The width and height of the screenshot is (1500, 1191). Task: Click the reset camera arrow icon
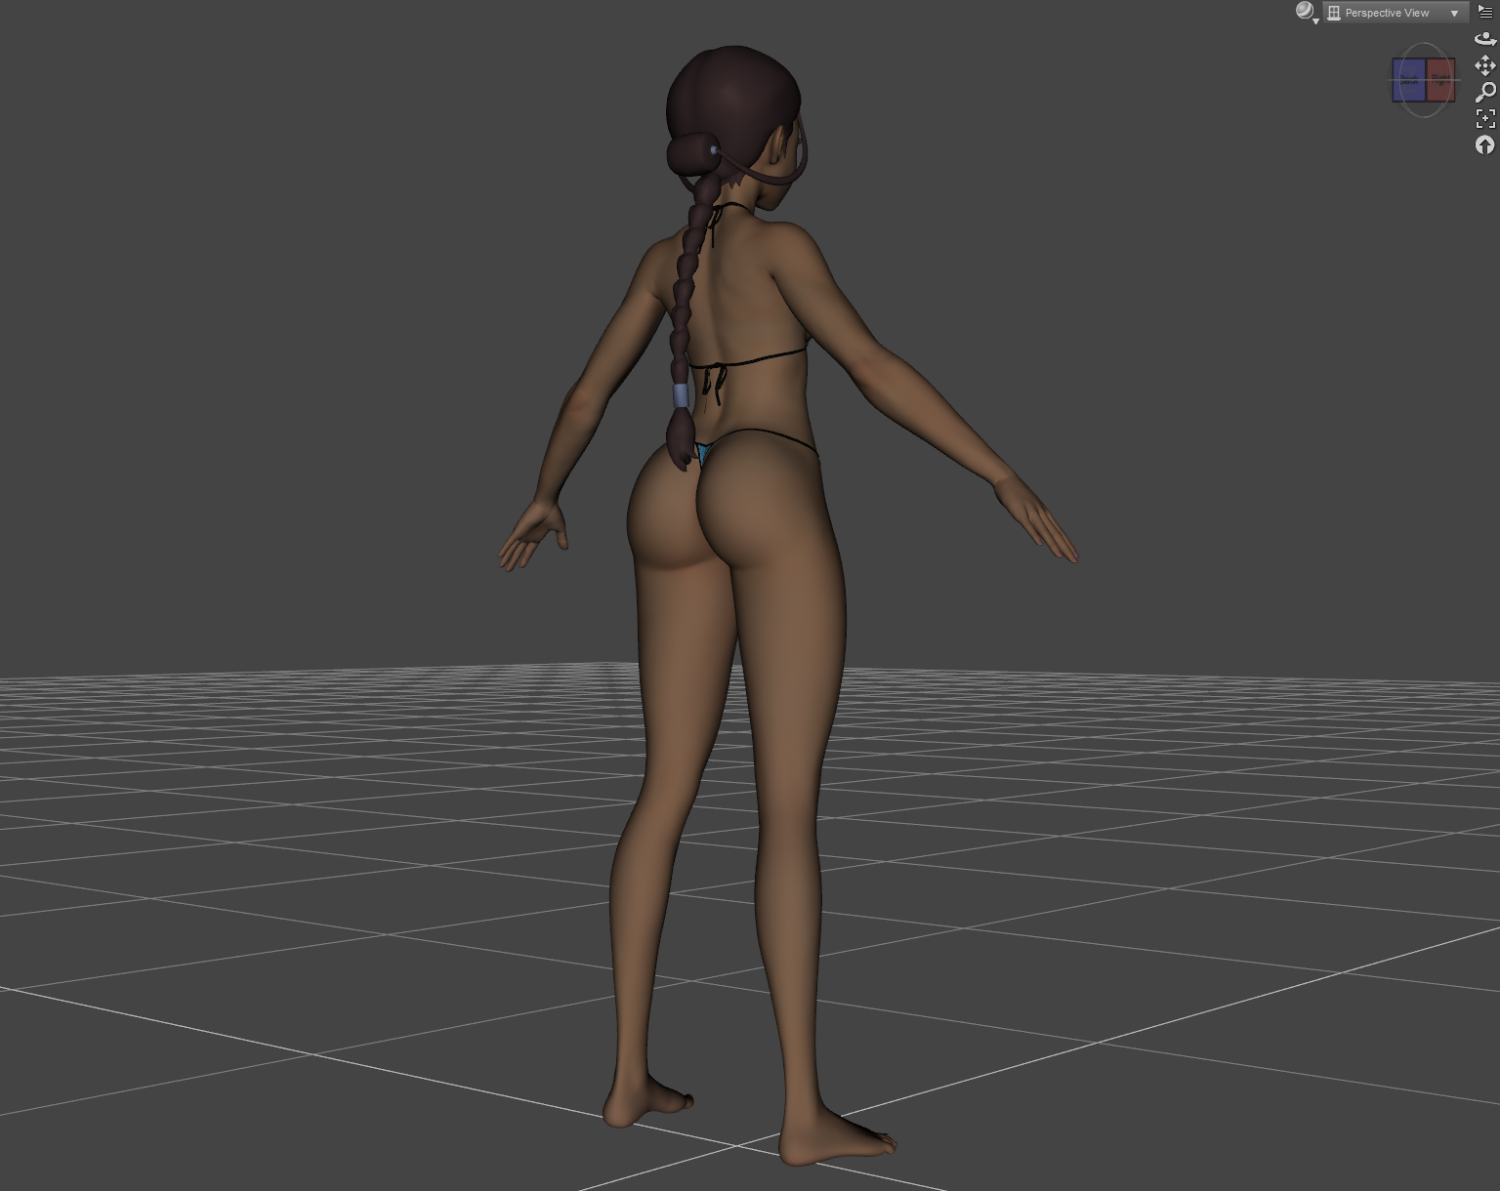tap(1485, 144)
